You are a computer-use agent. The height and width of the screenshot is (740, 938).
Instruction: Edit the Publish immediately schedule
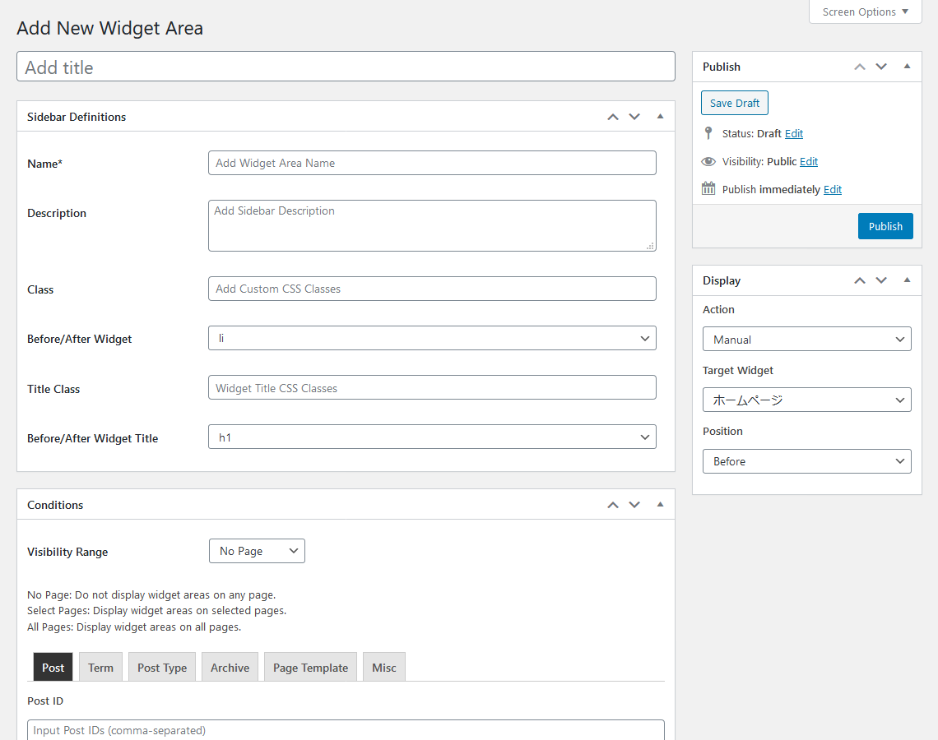[833, 189]
